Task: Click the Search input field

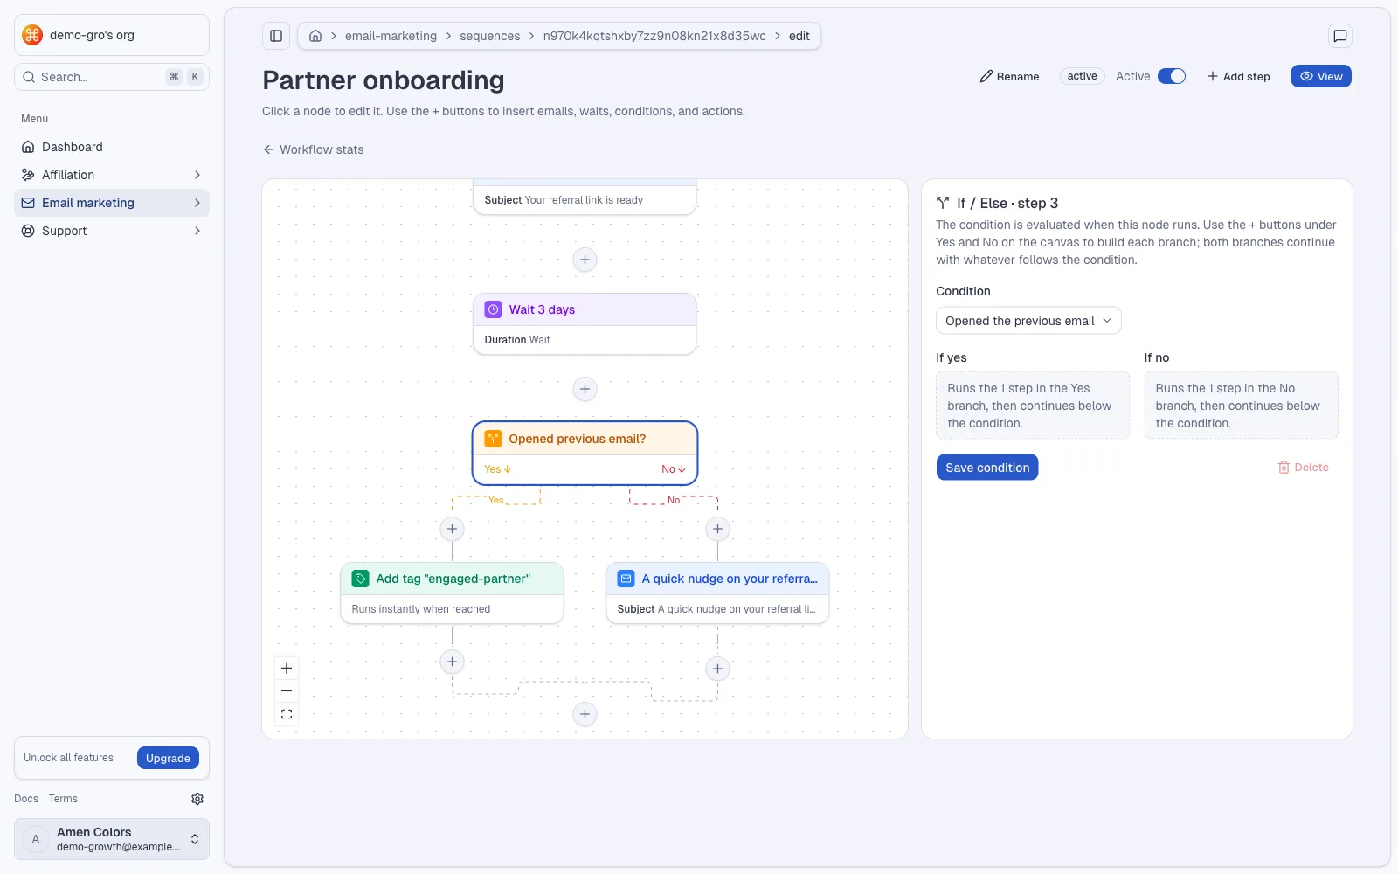Action: (112, 77)
